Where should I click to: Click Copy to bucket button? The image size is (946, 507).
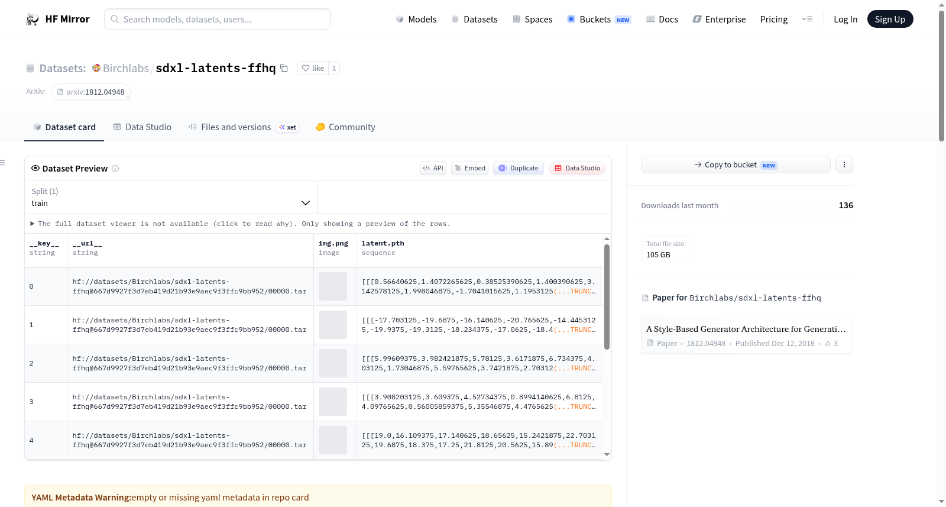736,164
